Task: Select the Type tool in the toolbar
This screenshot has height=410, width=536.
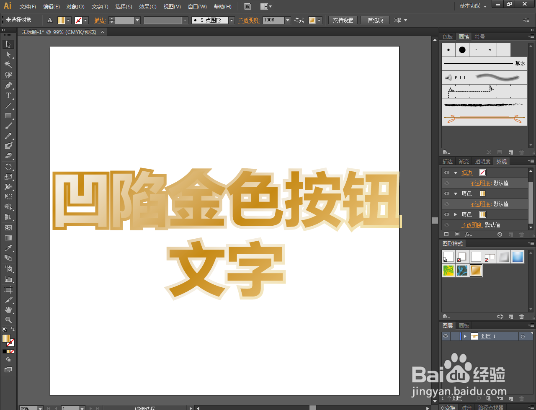Action: click(8, 95)
